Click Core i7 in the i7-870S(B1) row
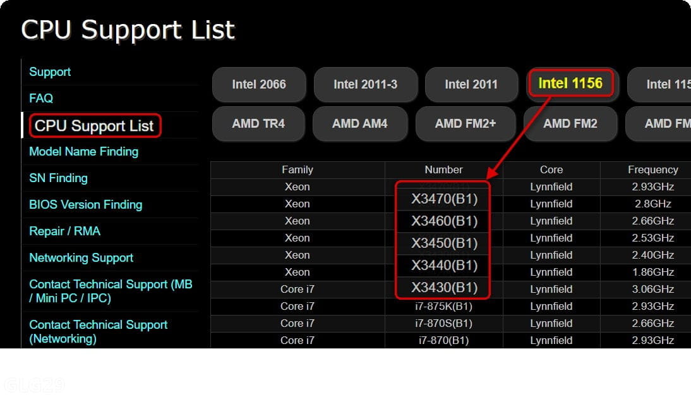 [297, 324]
